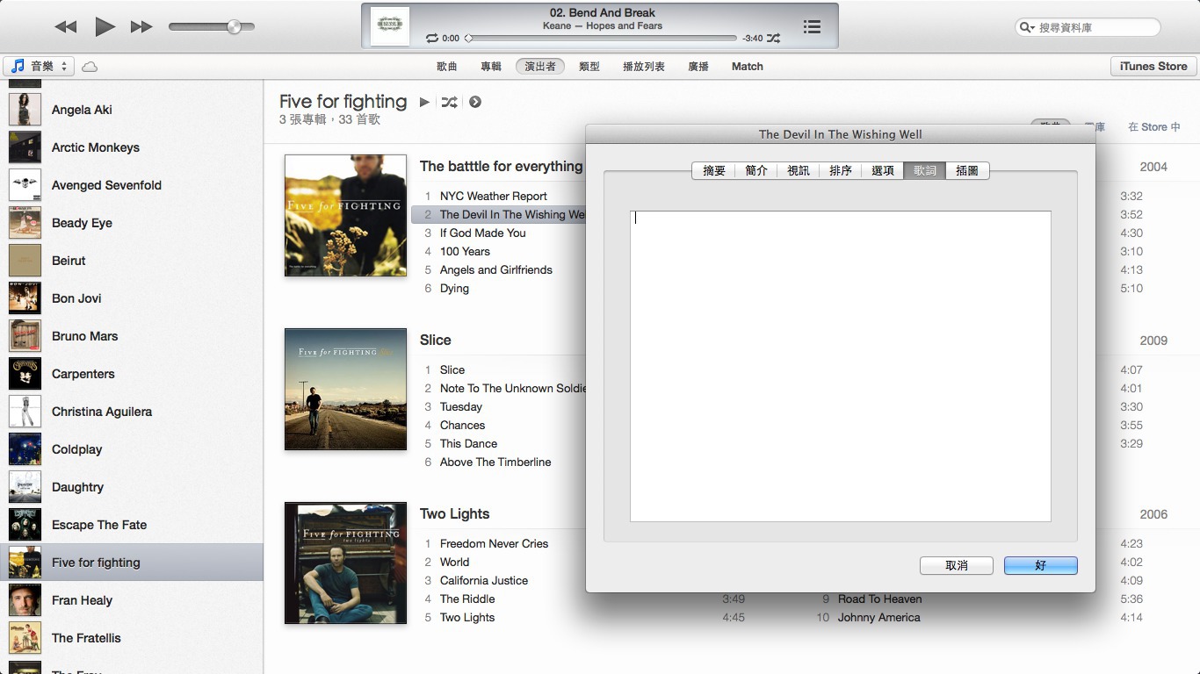Adjust the volume slider knob
Screen dimensions: 1200x674
pos(234,27)
